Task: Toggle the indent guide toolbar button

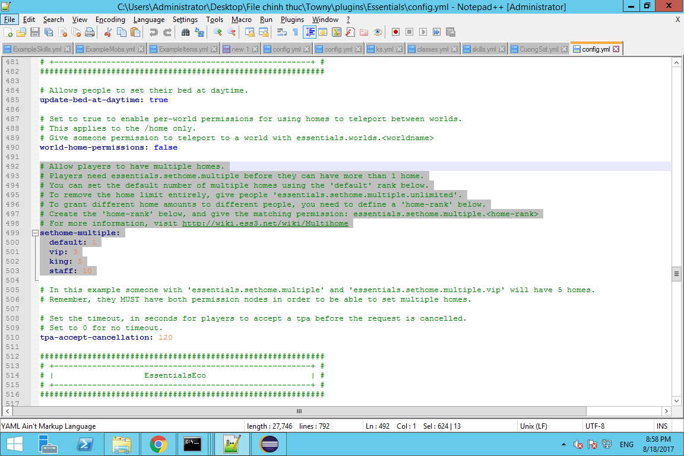Action: point(309,32)
